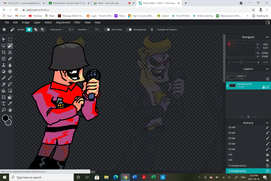The width and height of the screenshot is (271, 181).
Task: Open the black foreground color swatch
Action: pyautogui.click(x=5, y=118)
